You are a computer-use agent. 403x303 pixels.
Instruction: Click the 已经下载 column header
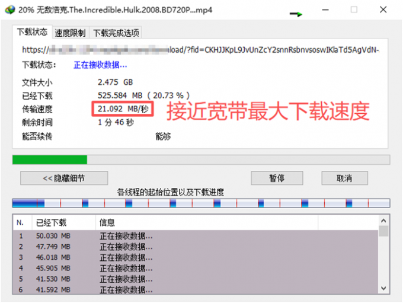point(64,222)
